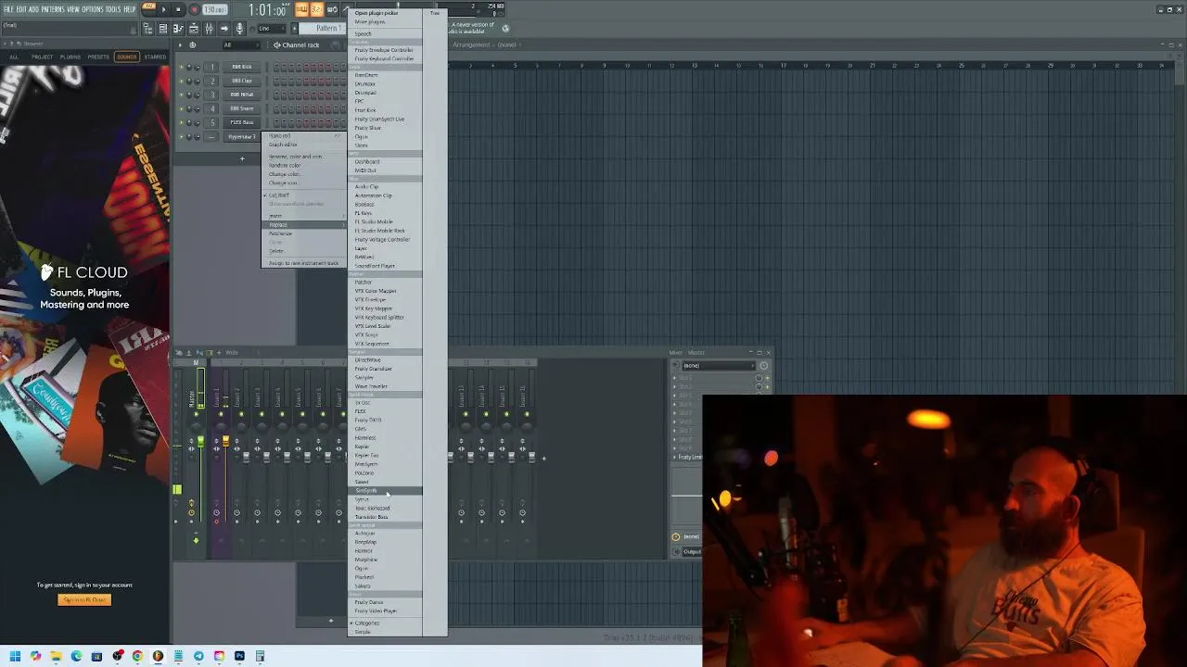1187x667 pixels.
Task: Open the mixer Output routing selector
Action: tap(693, 552)
